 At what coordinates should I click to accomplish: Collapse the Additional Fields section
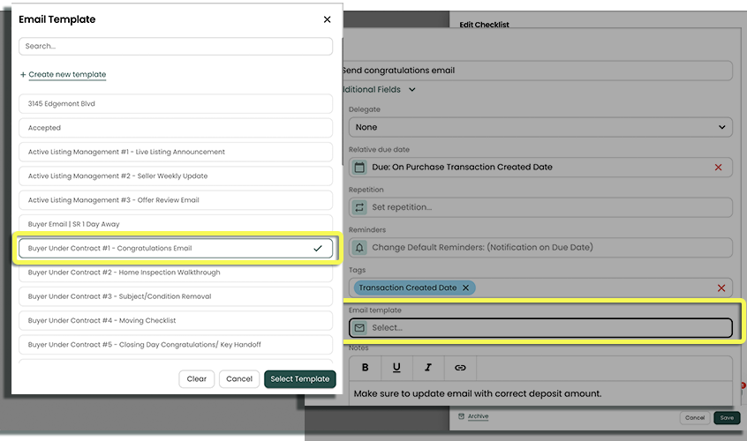click(x=412, y=90)
